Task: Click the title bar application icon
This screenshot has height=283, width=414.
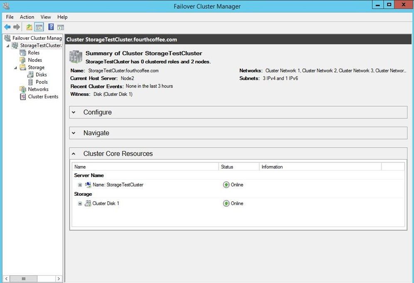Action: 6,6
